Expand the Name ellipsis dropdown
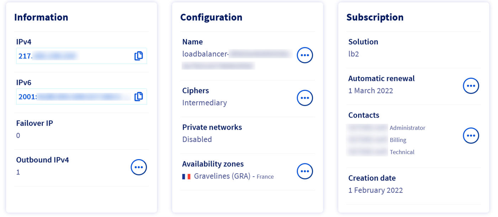Screen dimensions: 498x217 [304, 55]
